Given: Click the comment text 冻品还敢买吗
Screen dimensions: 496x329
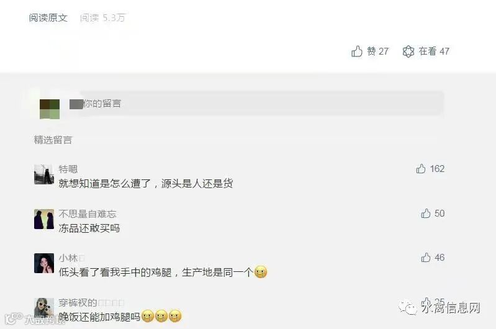Looking at the screenshot, I should click(x=89, y=228).
